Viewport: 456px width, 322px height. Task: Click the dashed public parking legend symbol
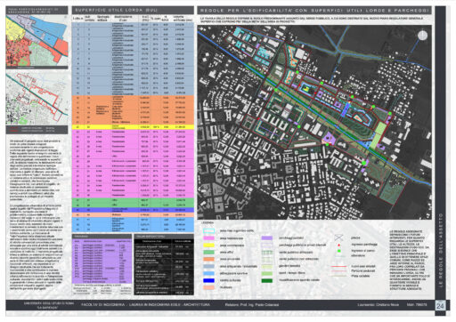point(266,246)
